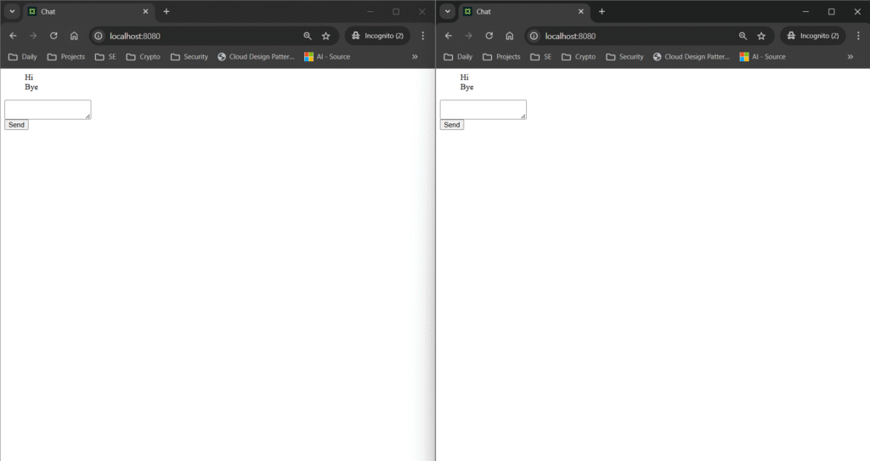
Task: Open SE bookmarks folder in left window
Action: click(x=105, y=57)
